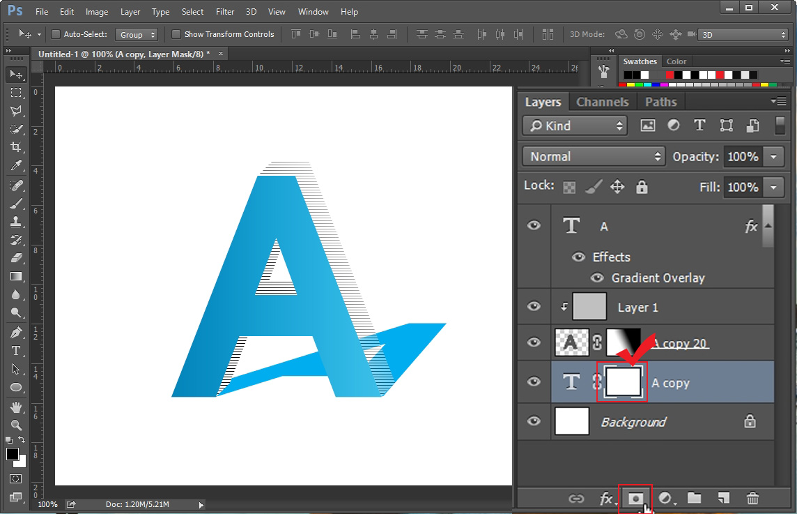Click the foreground color swatch
The image size is (797, 514).
[13, 454]
